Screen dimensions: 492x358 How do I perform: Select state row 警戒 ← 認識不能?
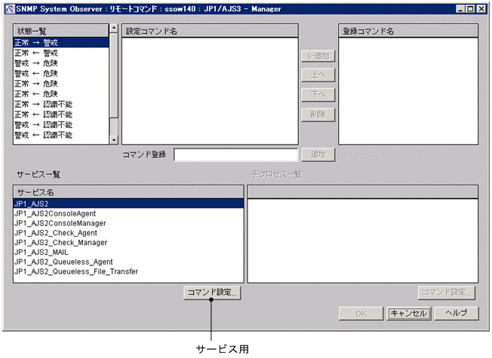pos(61,135)
